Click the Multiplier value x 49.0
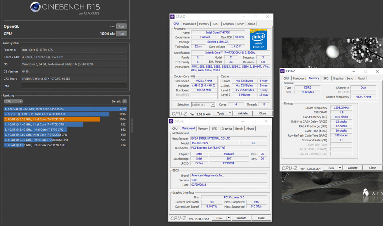This screenshot has width=383, height=226. point(204,85)
